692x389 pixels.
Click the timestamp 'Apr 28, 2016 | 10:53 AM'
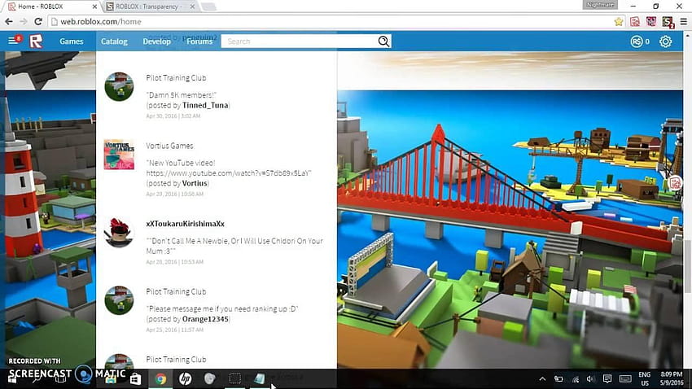coord(175,261)
